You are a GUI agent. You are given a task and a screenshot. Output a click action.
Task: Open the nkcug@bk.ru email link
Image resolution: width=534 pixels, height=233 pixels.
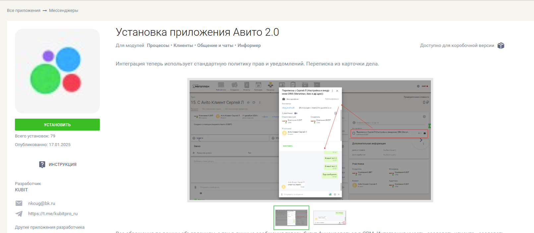click(x=41, y=203)
